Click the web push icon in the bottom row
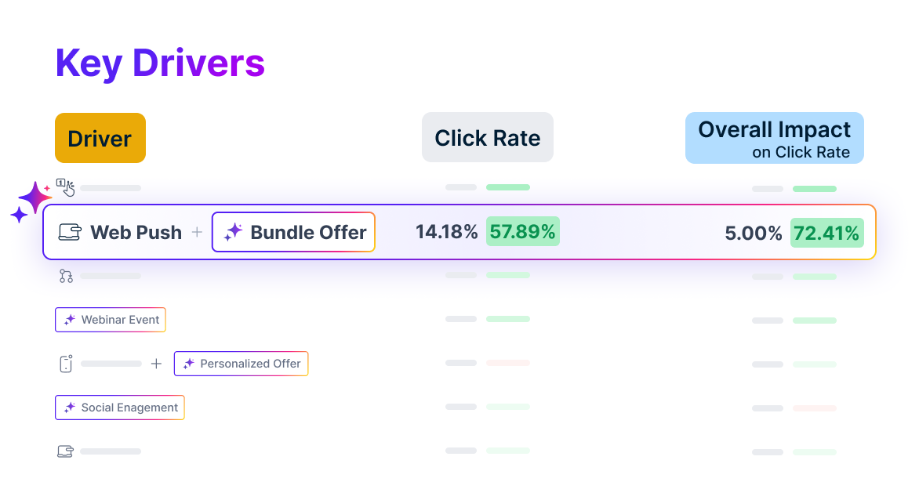 66,451
